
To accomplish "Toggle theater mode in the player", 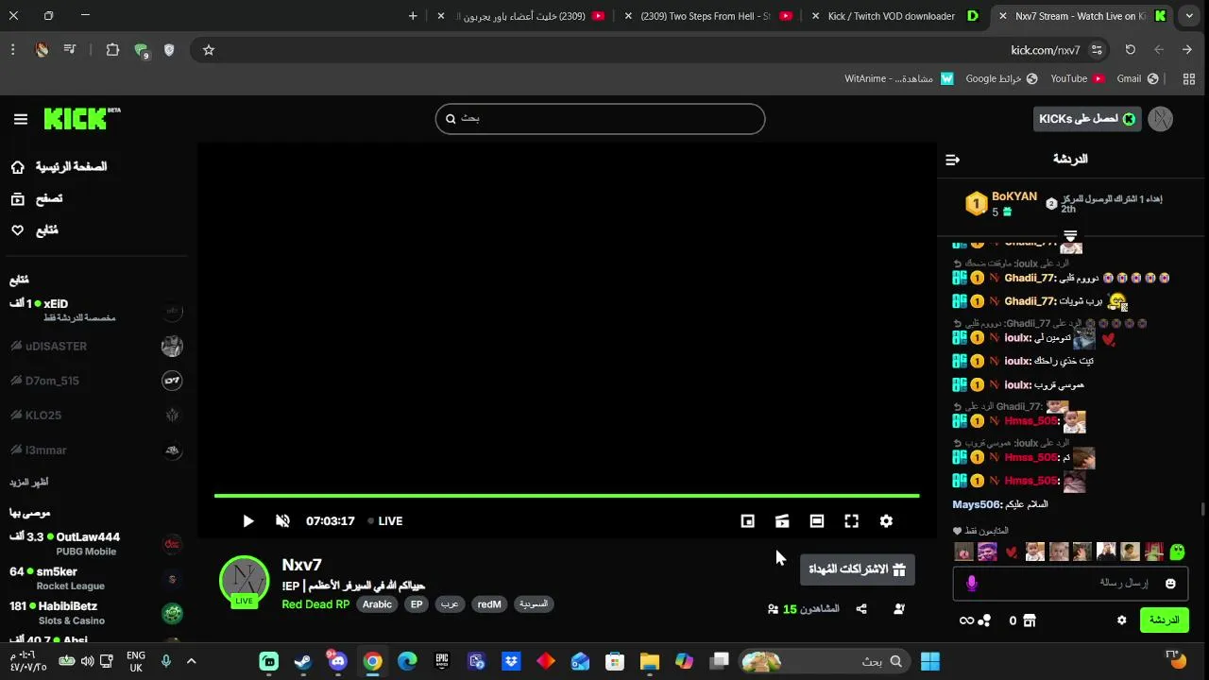I will tap(817, 521).
